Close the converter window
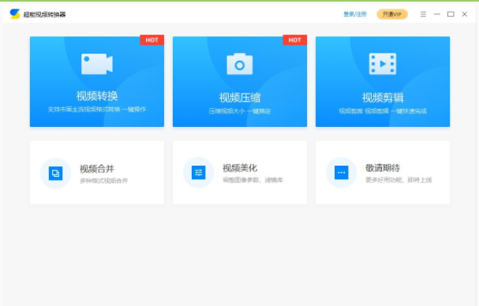479x306 pixels. click(465, 14)
